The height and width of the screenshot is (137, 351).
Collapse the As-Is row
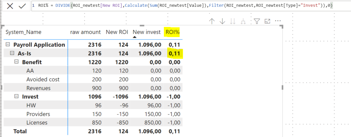12,53
